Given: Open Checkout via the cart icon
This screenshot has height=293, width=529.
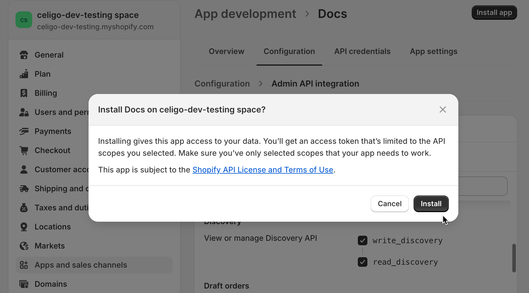Looking at the screenshot, I should (x=24, y=150).
